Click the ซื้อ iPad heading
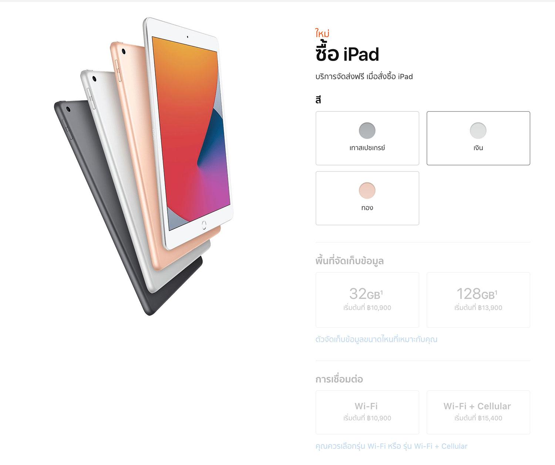 tap(347, 54)
